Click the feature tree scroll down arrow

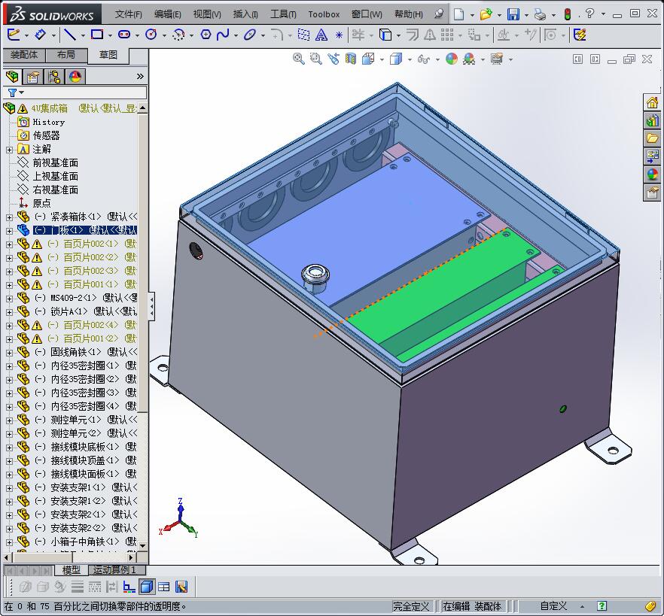[143, 546]
